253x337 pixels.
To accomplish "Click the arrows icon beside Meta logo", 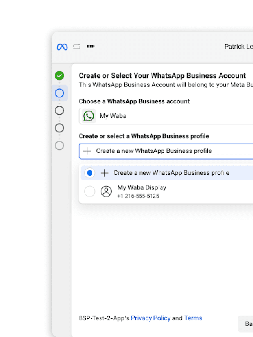I will (x=76, y=47).
